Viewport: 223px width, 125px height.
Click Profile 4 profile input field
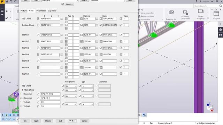pos(50,55)
